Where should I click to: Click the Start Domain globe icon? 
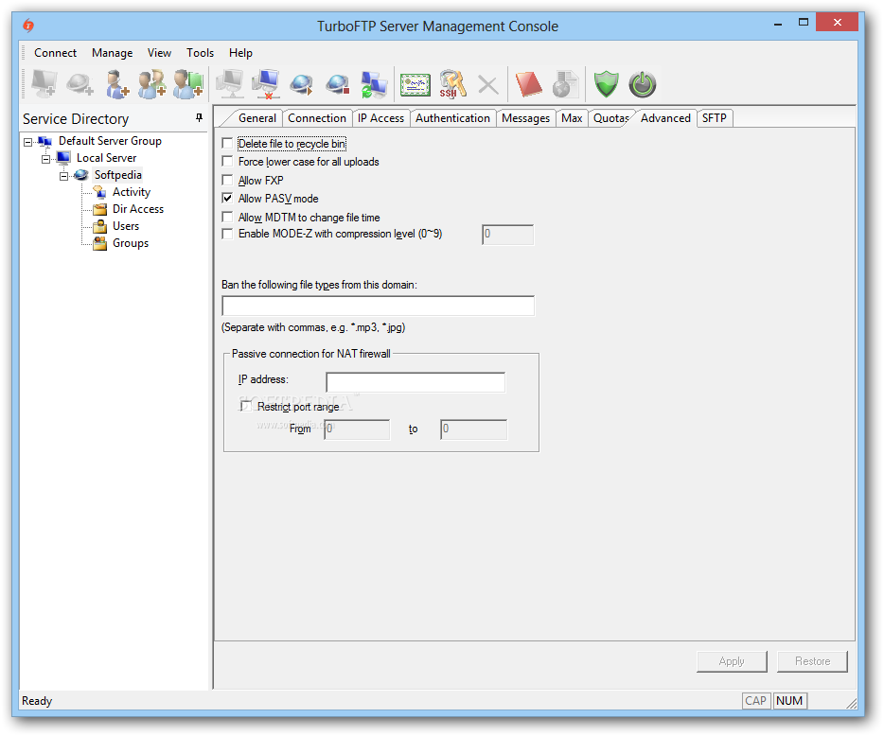pos(302,84)
